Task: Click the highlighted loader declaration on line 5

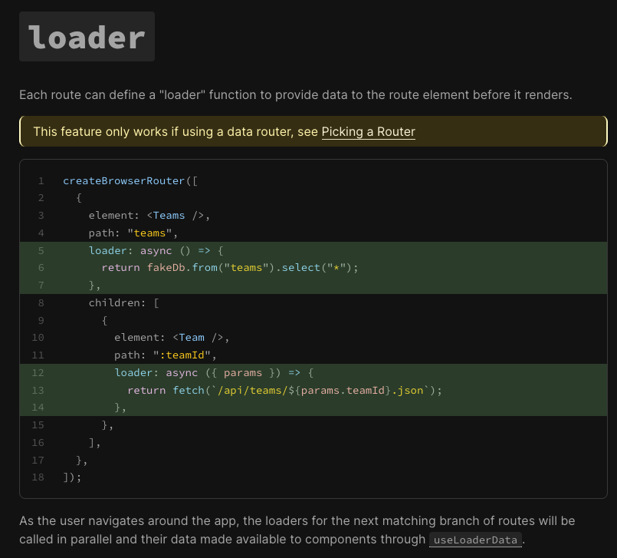Action: coord(108,250)
